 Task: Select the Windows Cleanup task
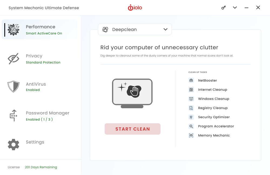tap(213, 99)
